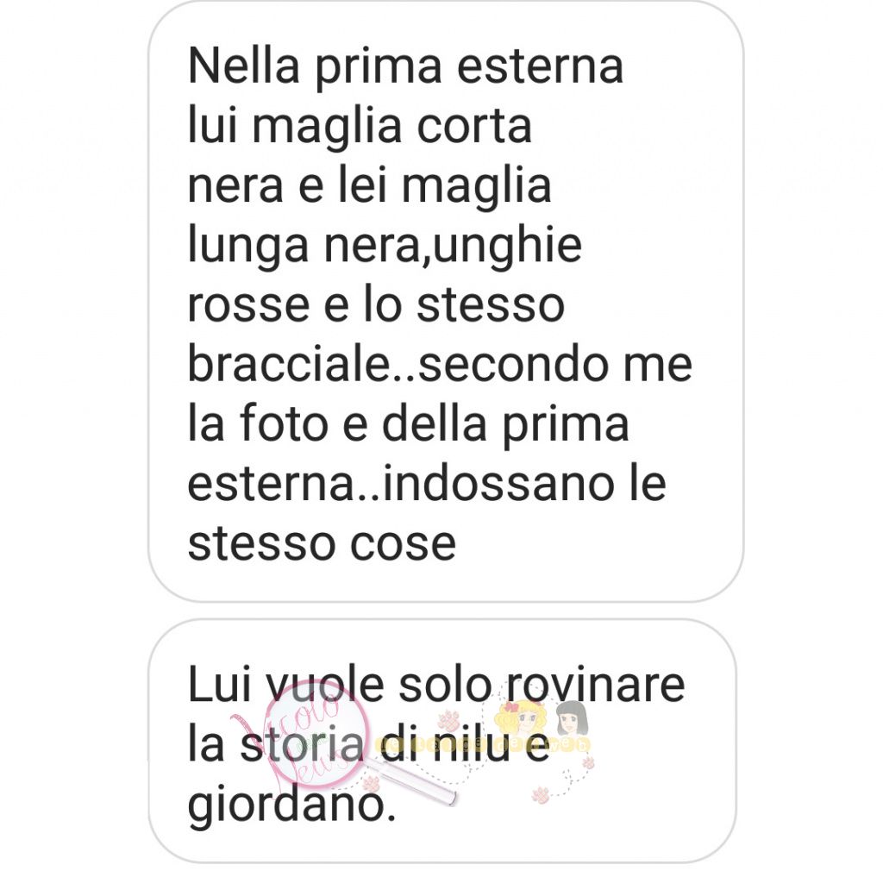Viewport: 883px width, 877px height.
Task: Click the yellow watermark username strip
Action: pyautogui.click(x=482, y=745)
